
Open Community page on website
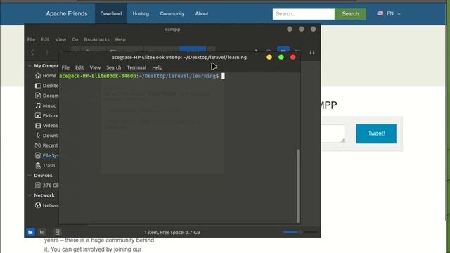[172, 13]
